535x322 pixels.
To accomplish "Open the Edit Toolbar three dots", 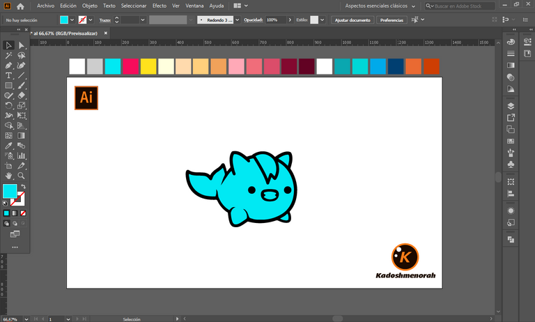I will [x=15, y=247].
